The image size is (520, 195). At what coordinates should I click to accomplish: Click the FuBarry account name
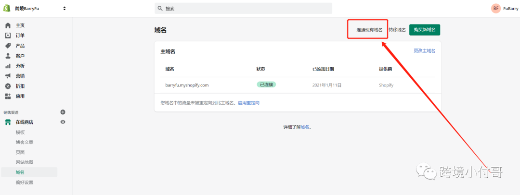(511, 9)
